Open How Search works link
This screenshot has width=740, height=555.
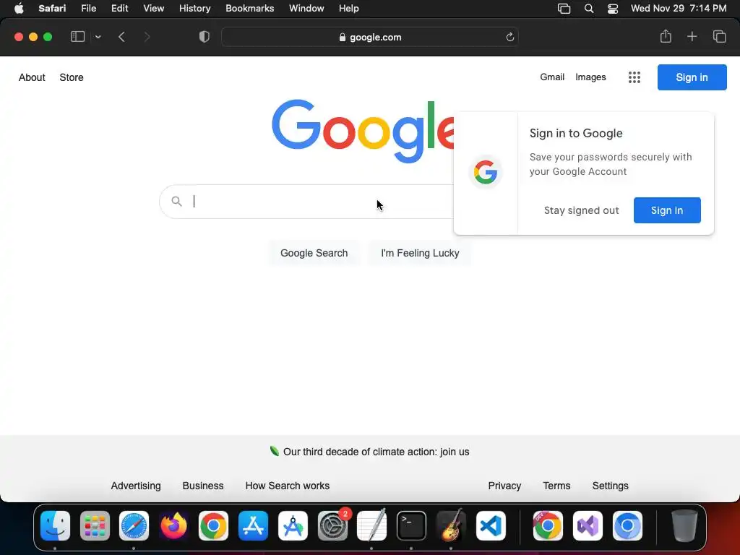[288, 486]
